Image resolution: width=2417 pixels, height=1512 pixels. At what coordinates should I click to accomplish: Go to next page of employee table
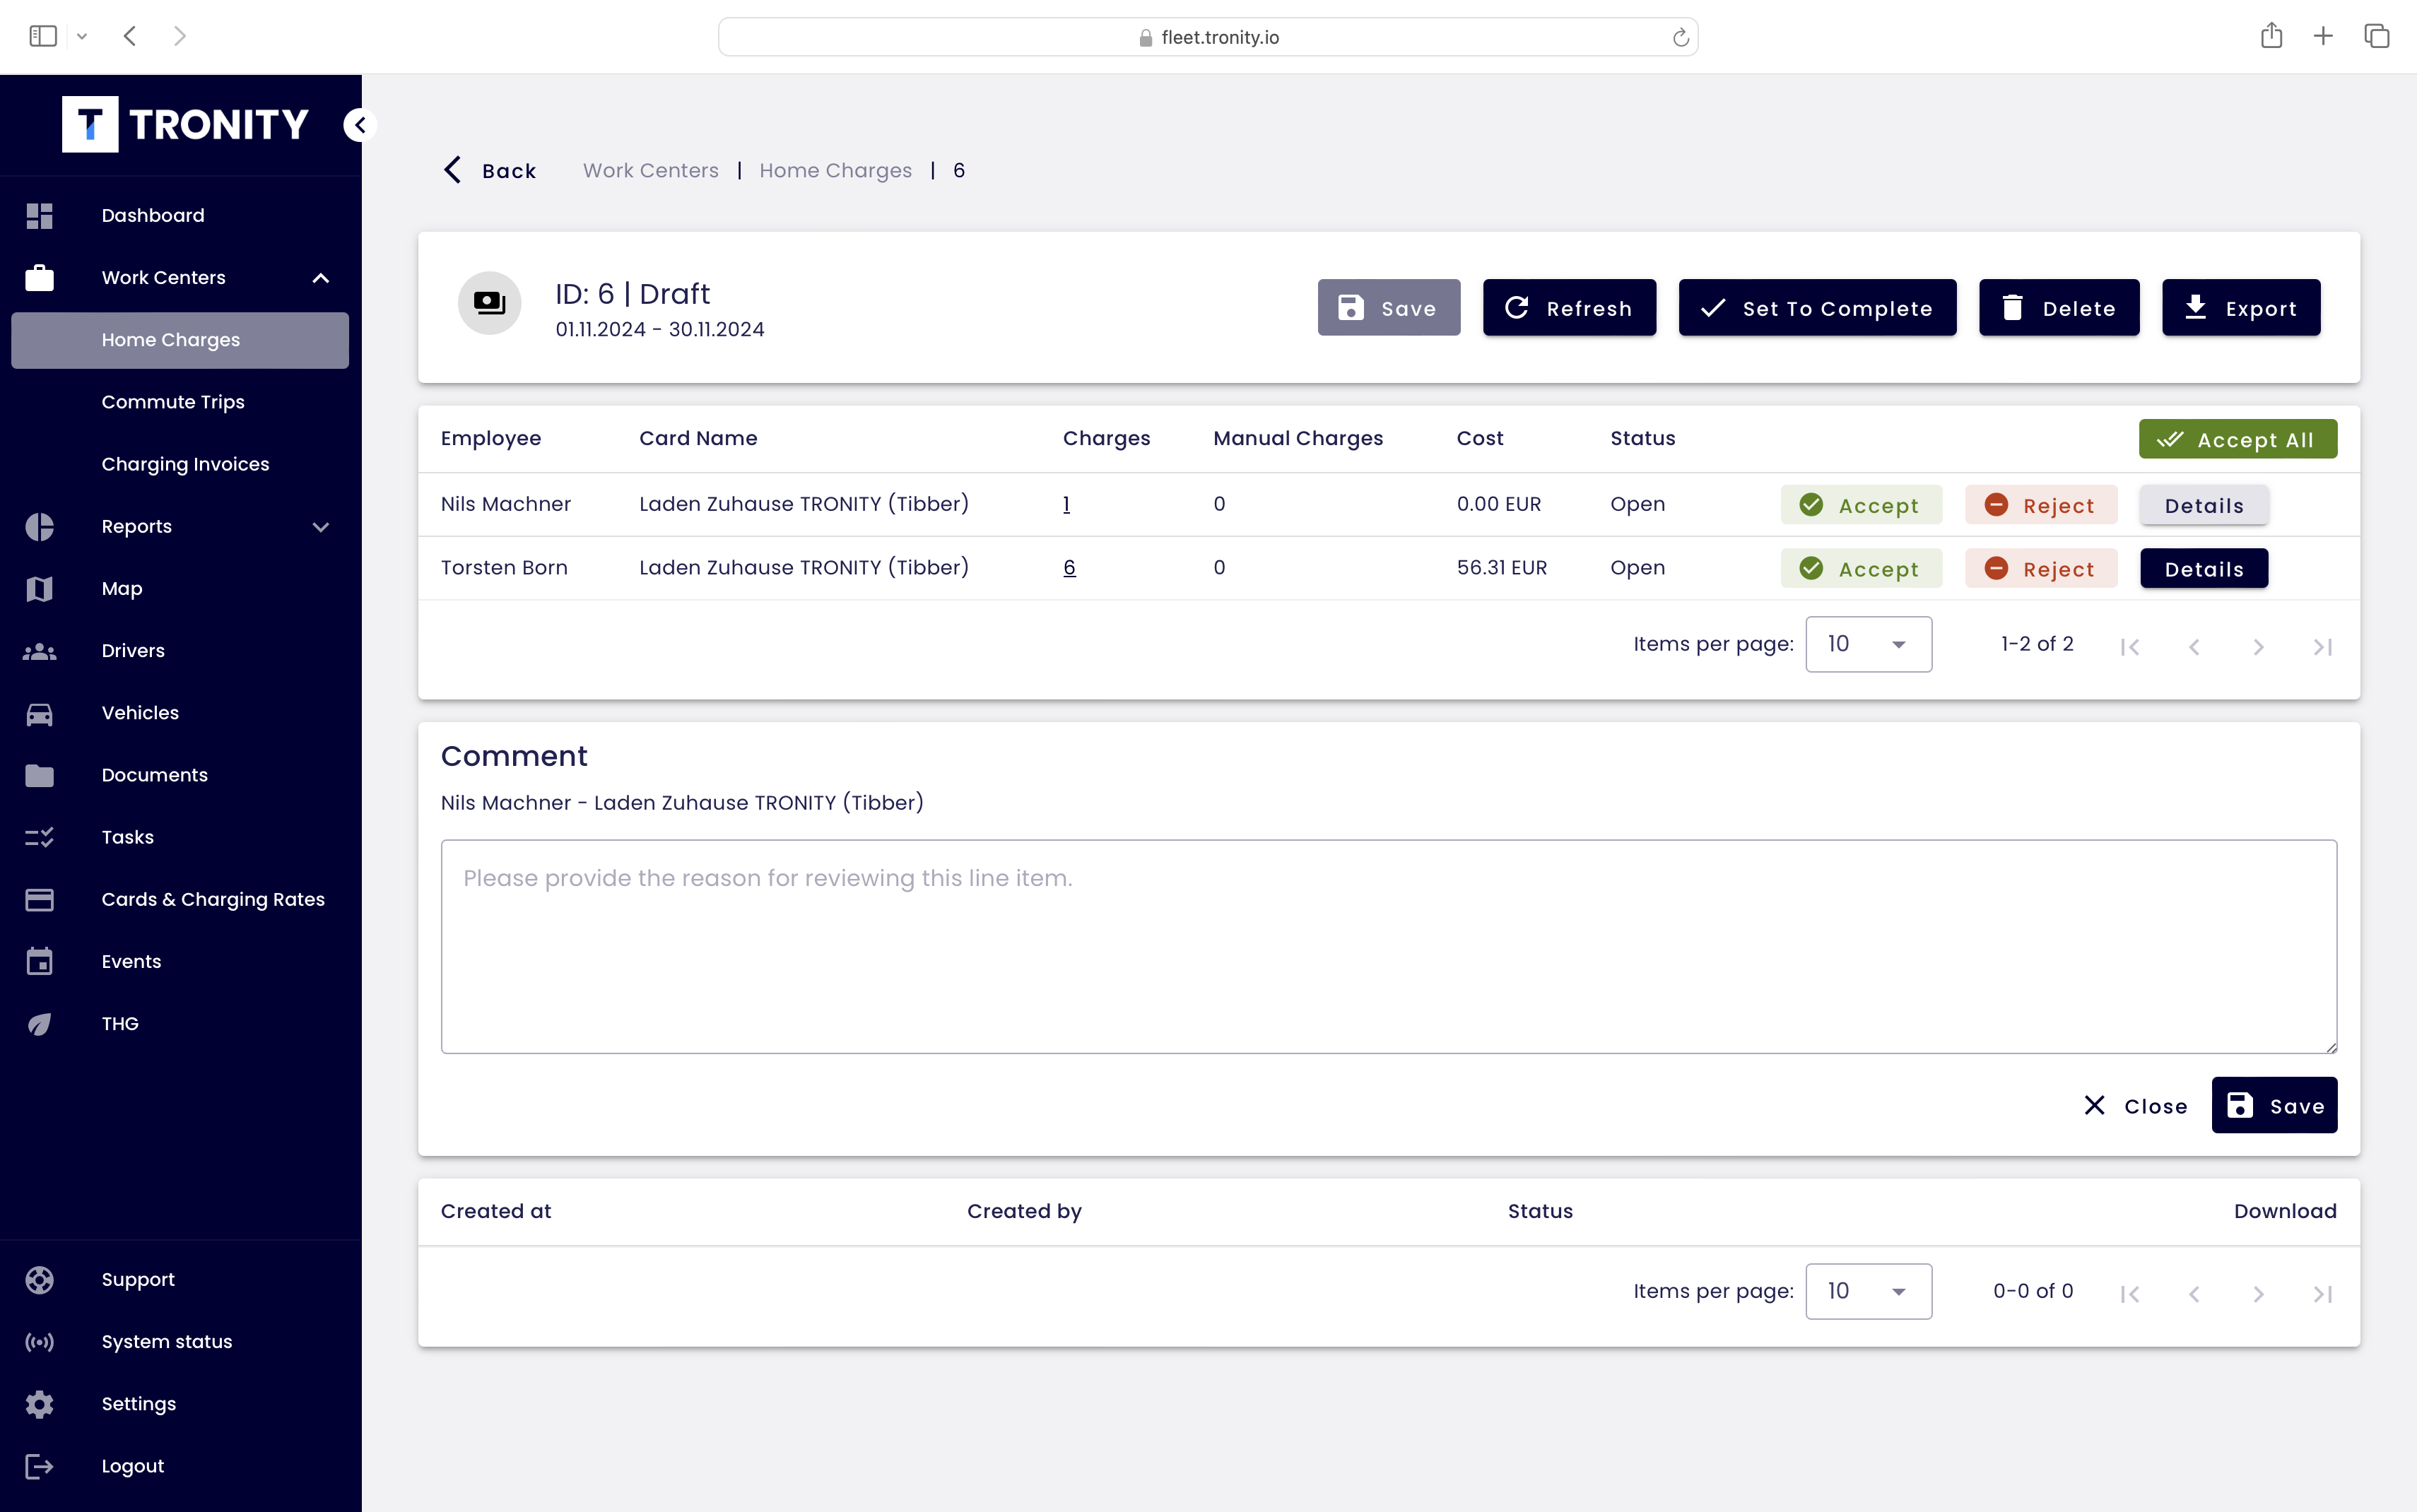[2258, 646]
